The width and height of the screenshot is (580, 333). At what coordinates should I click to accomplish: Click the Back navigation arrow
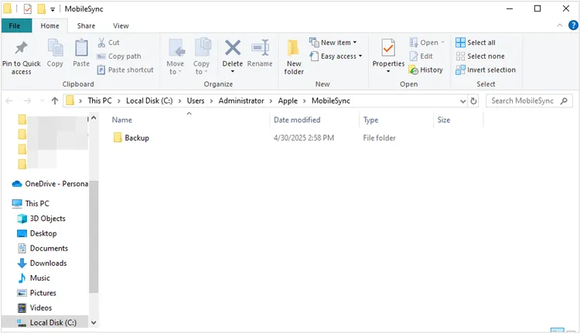[x=9, y=101]
